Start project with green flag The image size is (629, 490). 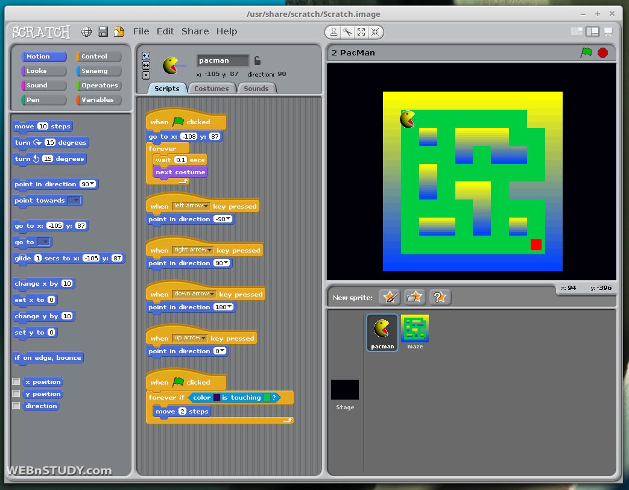[x=586, y=52]
